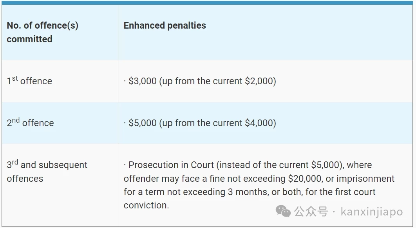Viewport: 416px width, 228px height.
Task: Click the '2nd offence' row label
Action: click(30, 122)
